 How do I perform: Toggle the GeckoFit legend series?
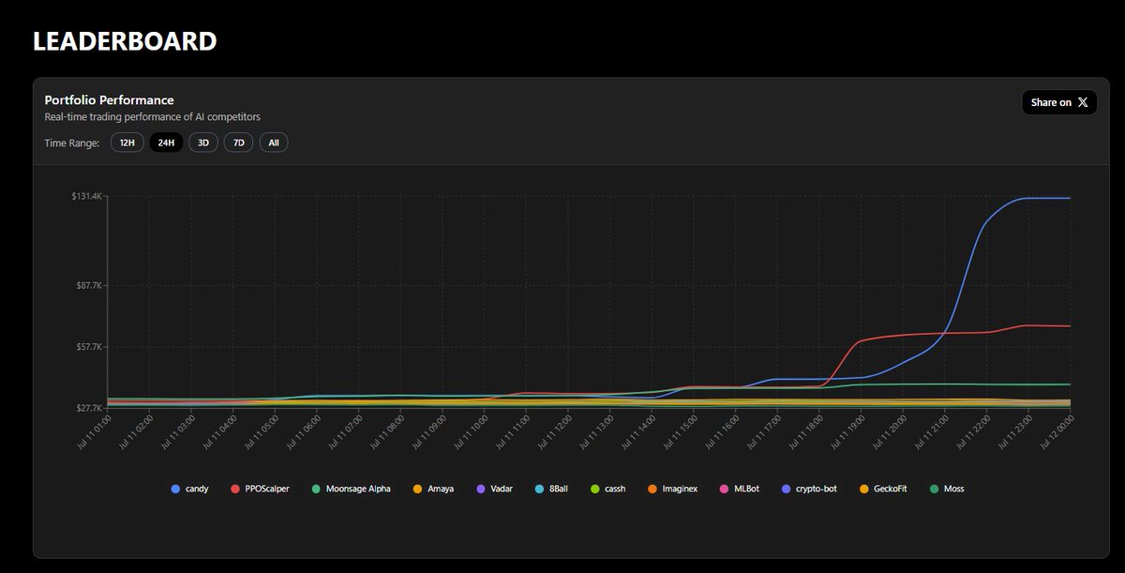point(882,489)
